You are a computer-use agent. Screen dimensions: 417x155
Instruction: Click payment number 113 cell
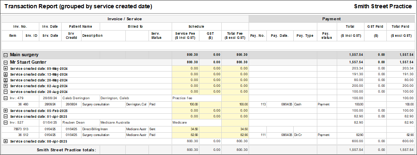coord(258,105)
